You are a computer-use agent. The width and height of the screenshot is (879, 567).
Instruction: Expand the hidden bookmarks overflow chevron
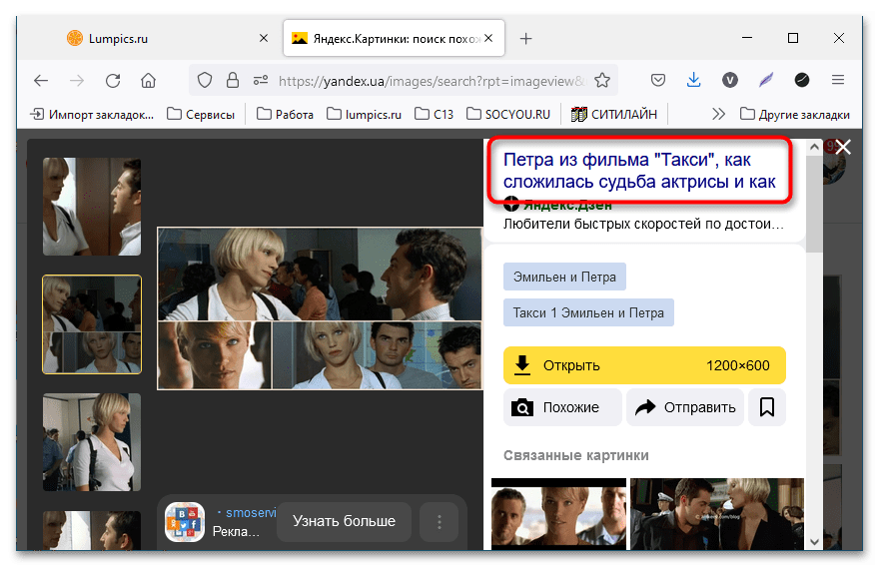click(x=717, y=114)
